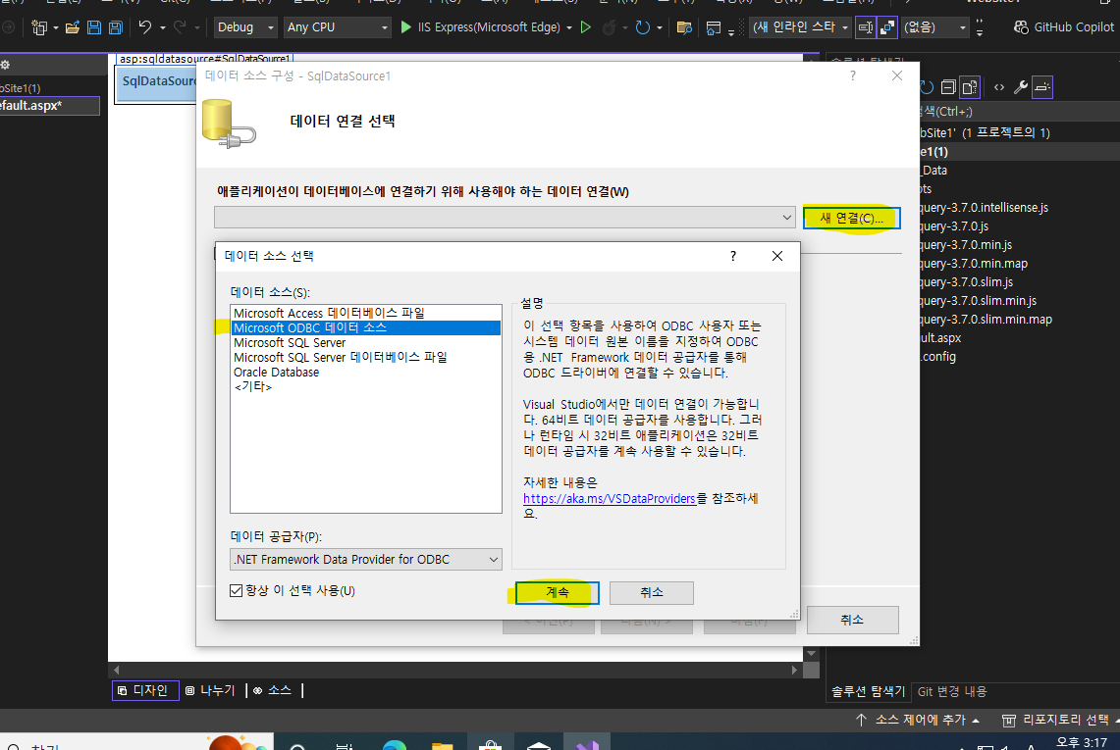
Task: Expand the '소스 제어에 추가' status bar menu
Action: point(918,720)
